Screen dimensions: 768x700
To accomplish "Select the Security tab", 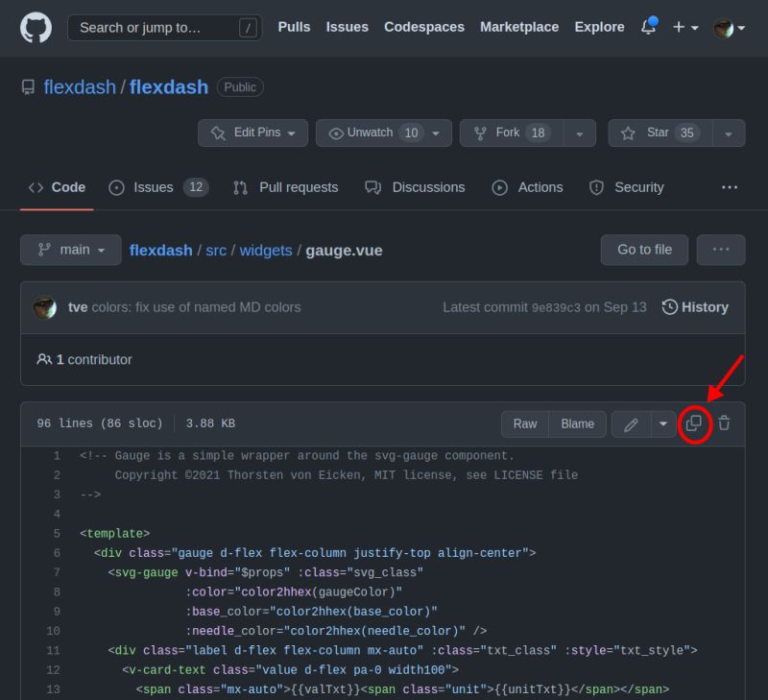I will point(627,187).
